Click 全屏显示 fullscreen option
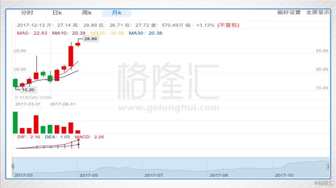The image size is (336, 188). click(318, 12)
